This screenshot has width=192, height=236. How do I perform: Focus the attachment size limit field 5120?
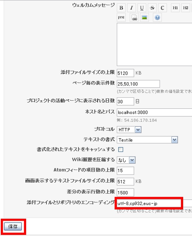(125, 73)
